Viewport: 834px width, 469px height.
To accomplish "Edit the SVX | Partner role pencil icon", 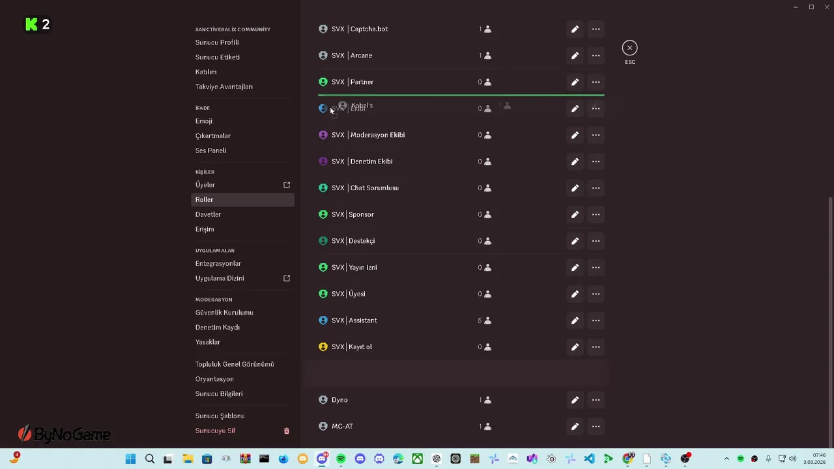I will click(575, 82).
